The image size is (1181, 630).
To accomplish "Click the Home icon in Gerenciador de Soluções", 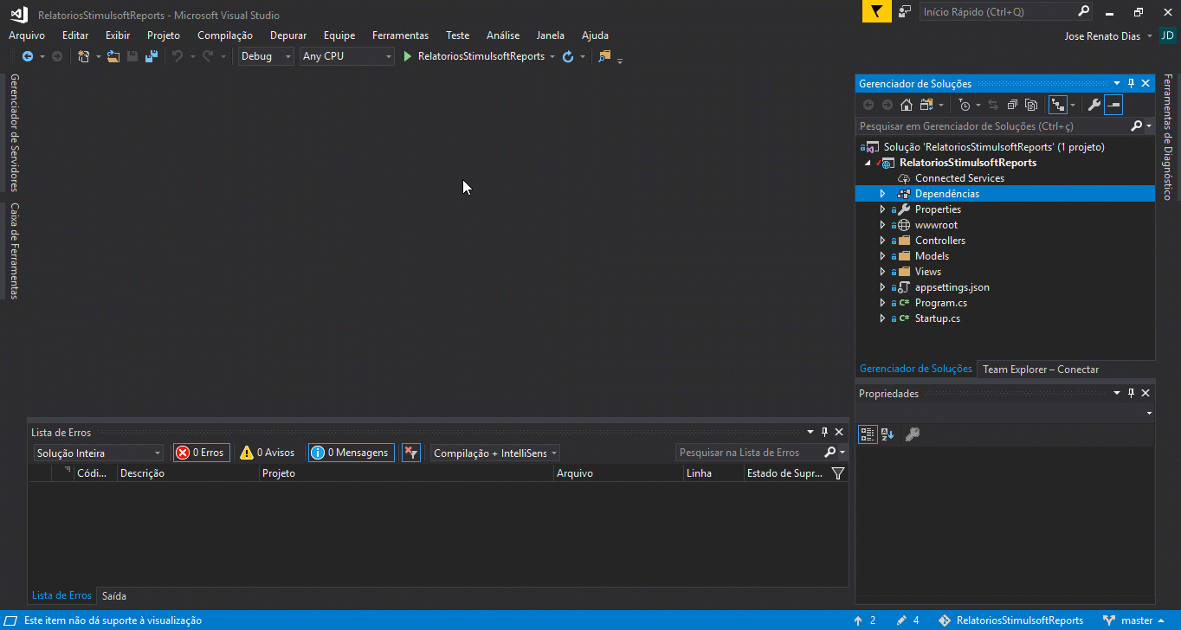I will click(907, 105).
